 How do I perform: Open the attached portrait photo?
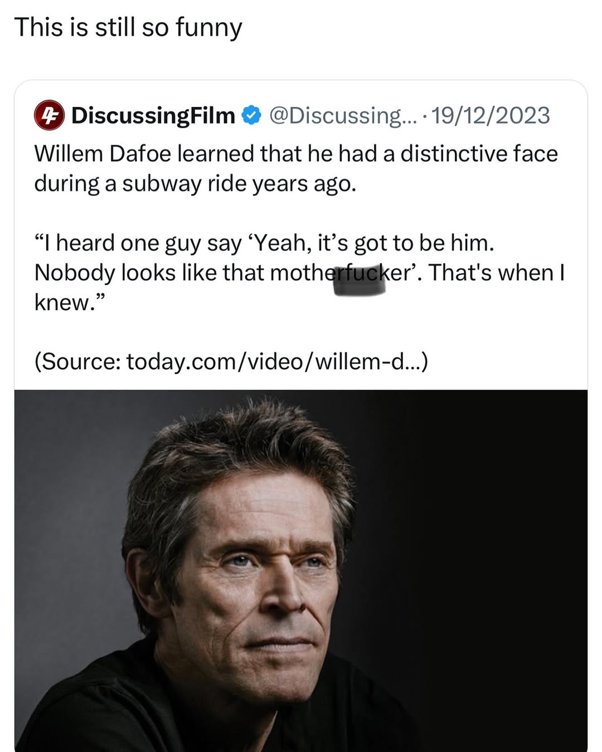[301, 570]
